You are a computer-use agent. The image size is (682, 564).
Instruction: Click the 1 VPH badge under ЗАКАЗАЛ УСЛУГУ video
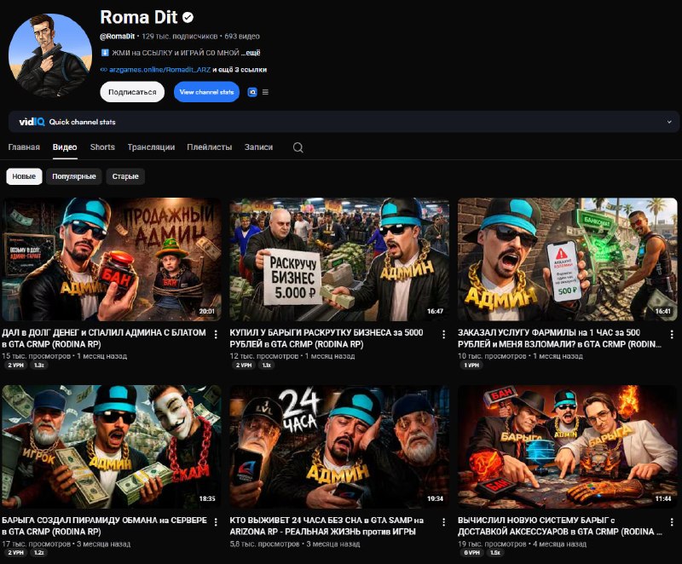coord(471,365)
